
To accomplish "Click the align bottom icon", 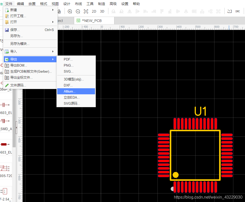I will [x=170, y=11].
